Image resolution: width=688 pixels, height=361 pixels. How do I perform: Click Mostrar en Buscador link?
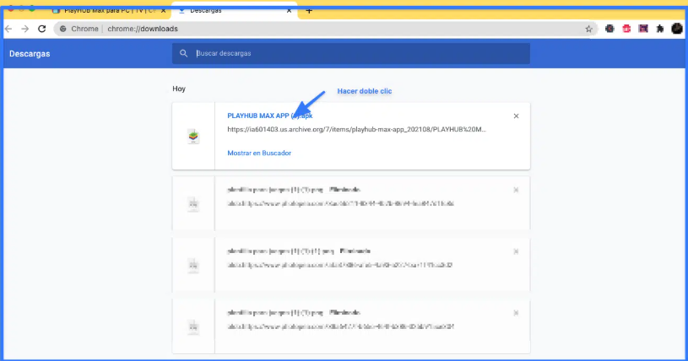coord(259,153)
